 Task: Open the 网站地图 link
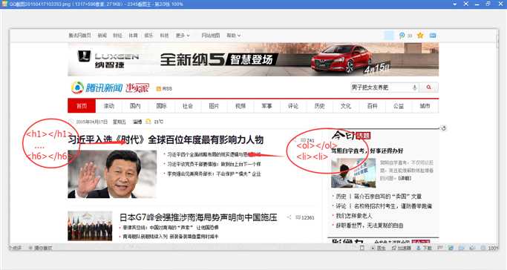pos(211,36)
